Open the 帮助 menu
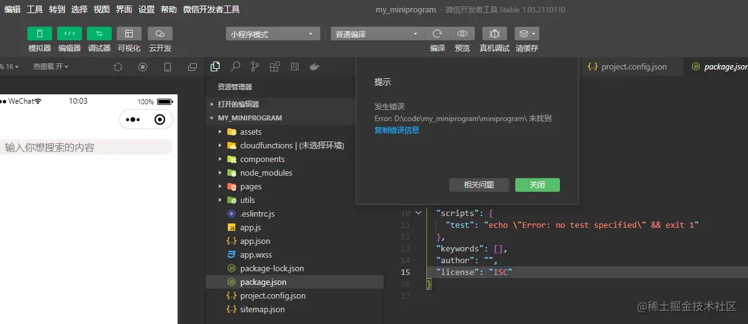The height and width of the screenshot is (324, 748). [x=169, y=9]
